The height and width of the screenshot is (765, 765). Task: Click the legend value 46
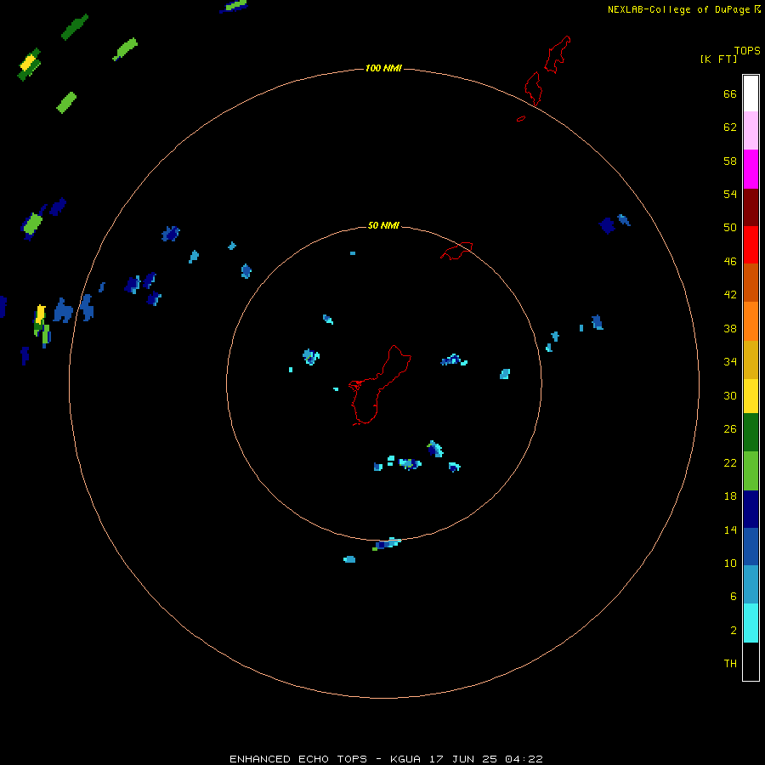click(730, 261)
